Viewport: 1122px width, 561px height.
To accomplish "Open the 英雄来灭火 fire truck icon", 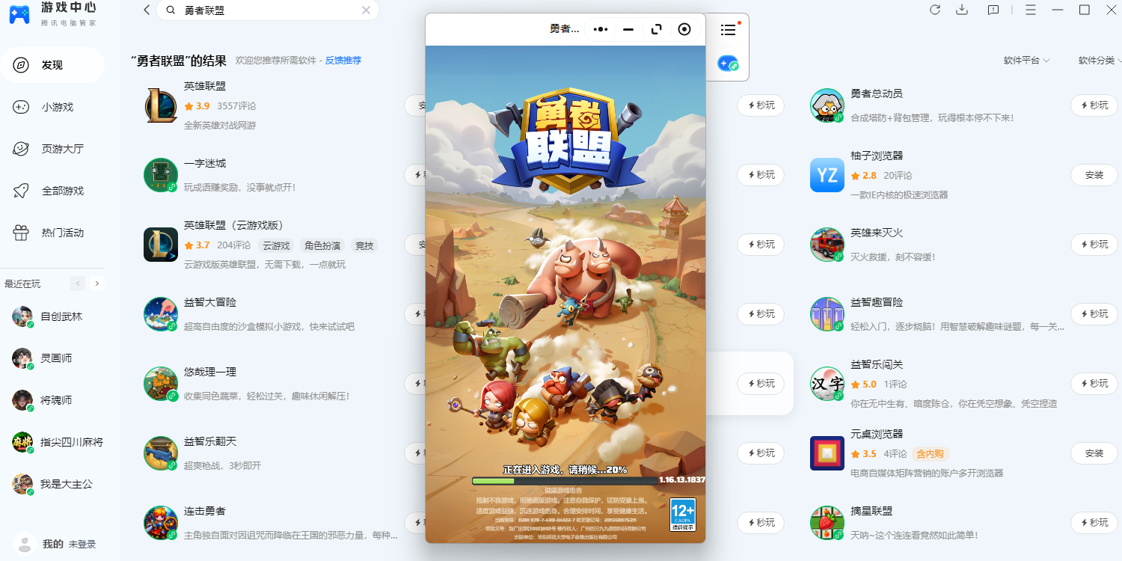I will click(827, 245).
